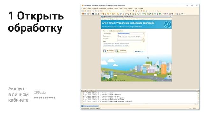Viewport: 204px width, 115px height.
Task: Minimize the Управление торговлей main window
Action: (x=187, y=5)
